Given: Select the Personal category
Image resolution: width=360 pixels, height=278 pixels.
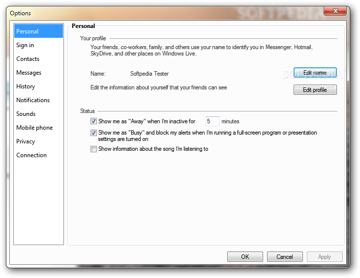Looking at the screenshot, I should click(38, 31).
